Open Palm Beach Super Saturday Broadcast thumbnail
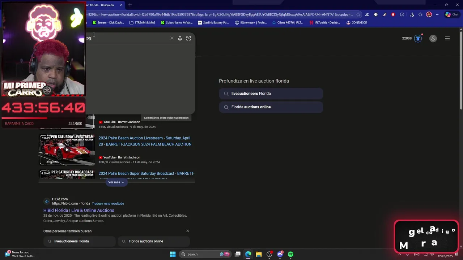The height and width of the screenshot is (260, 463). (67, 174)
